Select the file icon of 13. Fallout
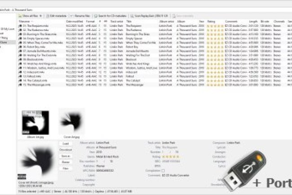The width and height of the screenshot is (292, 195). click(x=20, y=76)
